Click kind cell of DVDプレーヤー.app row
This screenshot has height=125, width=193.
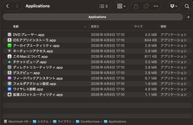[174, 35]
